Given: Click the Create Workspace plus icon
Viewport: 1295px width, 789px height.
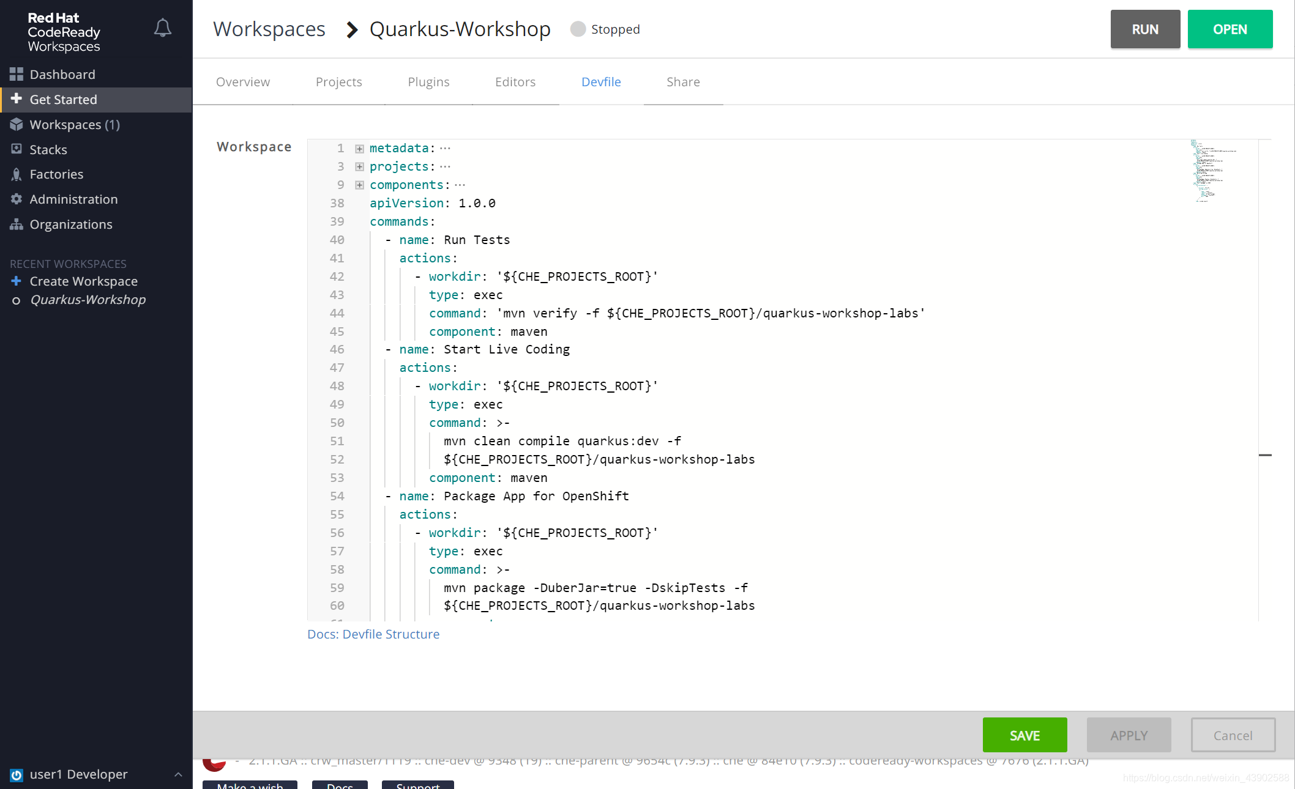Looking at the screenshot, I should 17,281.
